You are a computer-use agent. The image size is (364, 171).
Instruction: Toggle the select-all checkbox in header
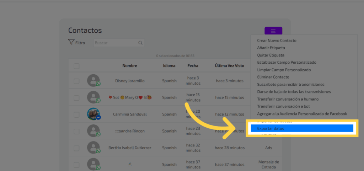[x=76, y=66]
